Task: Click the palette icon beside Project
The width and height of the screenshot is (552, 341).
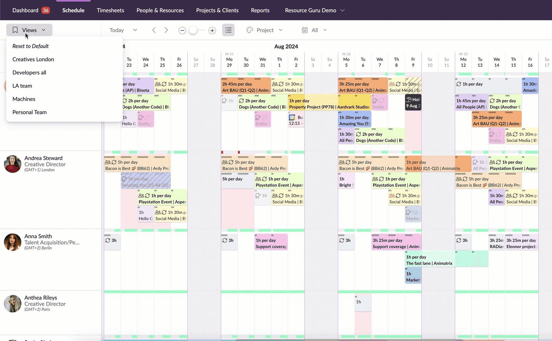Action: click(x=250, y=30)
